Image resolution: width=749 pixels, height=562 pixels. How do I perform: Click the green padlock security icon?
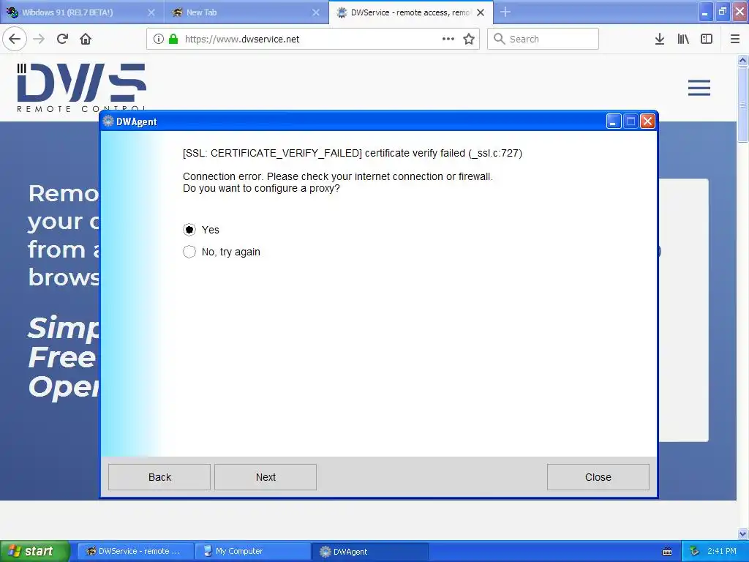(173, 40)
